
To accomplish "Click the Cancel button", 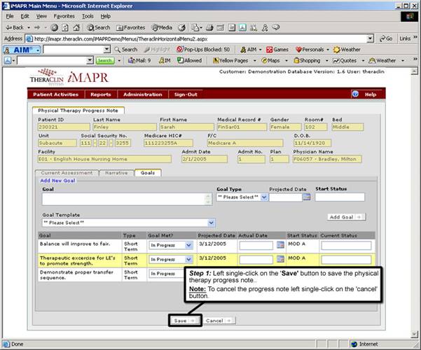I will pyautogui.click(x=219, y=321).
